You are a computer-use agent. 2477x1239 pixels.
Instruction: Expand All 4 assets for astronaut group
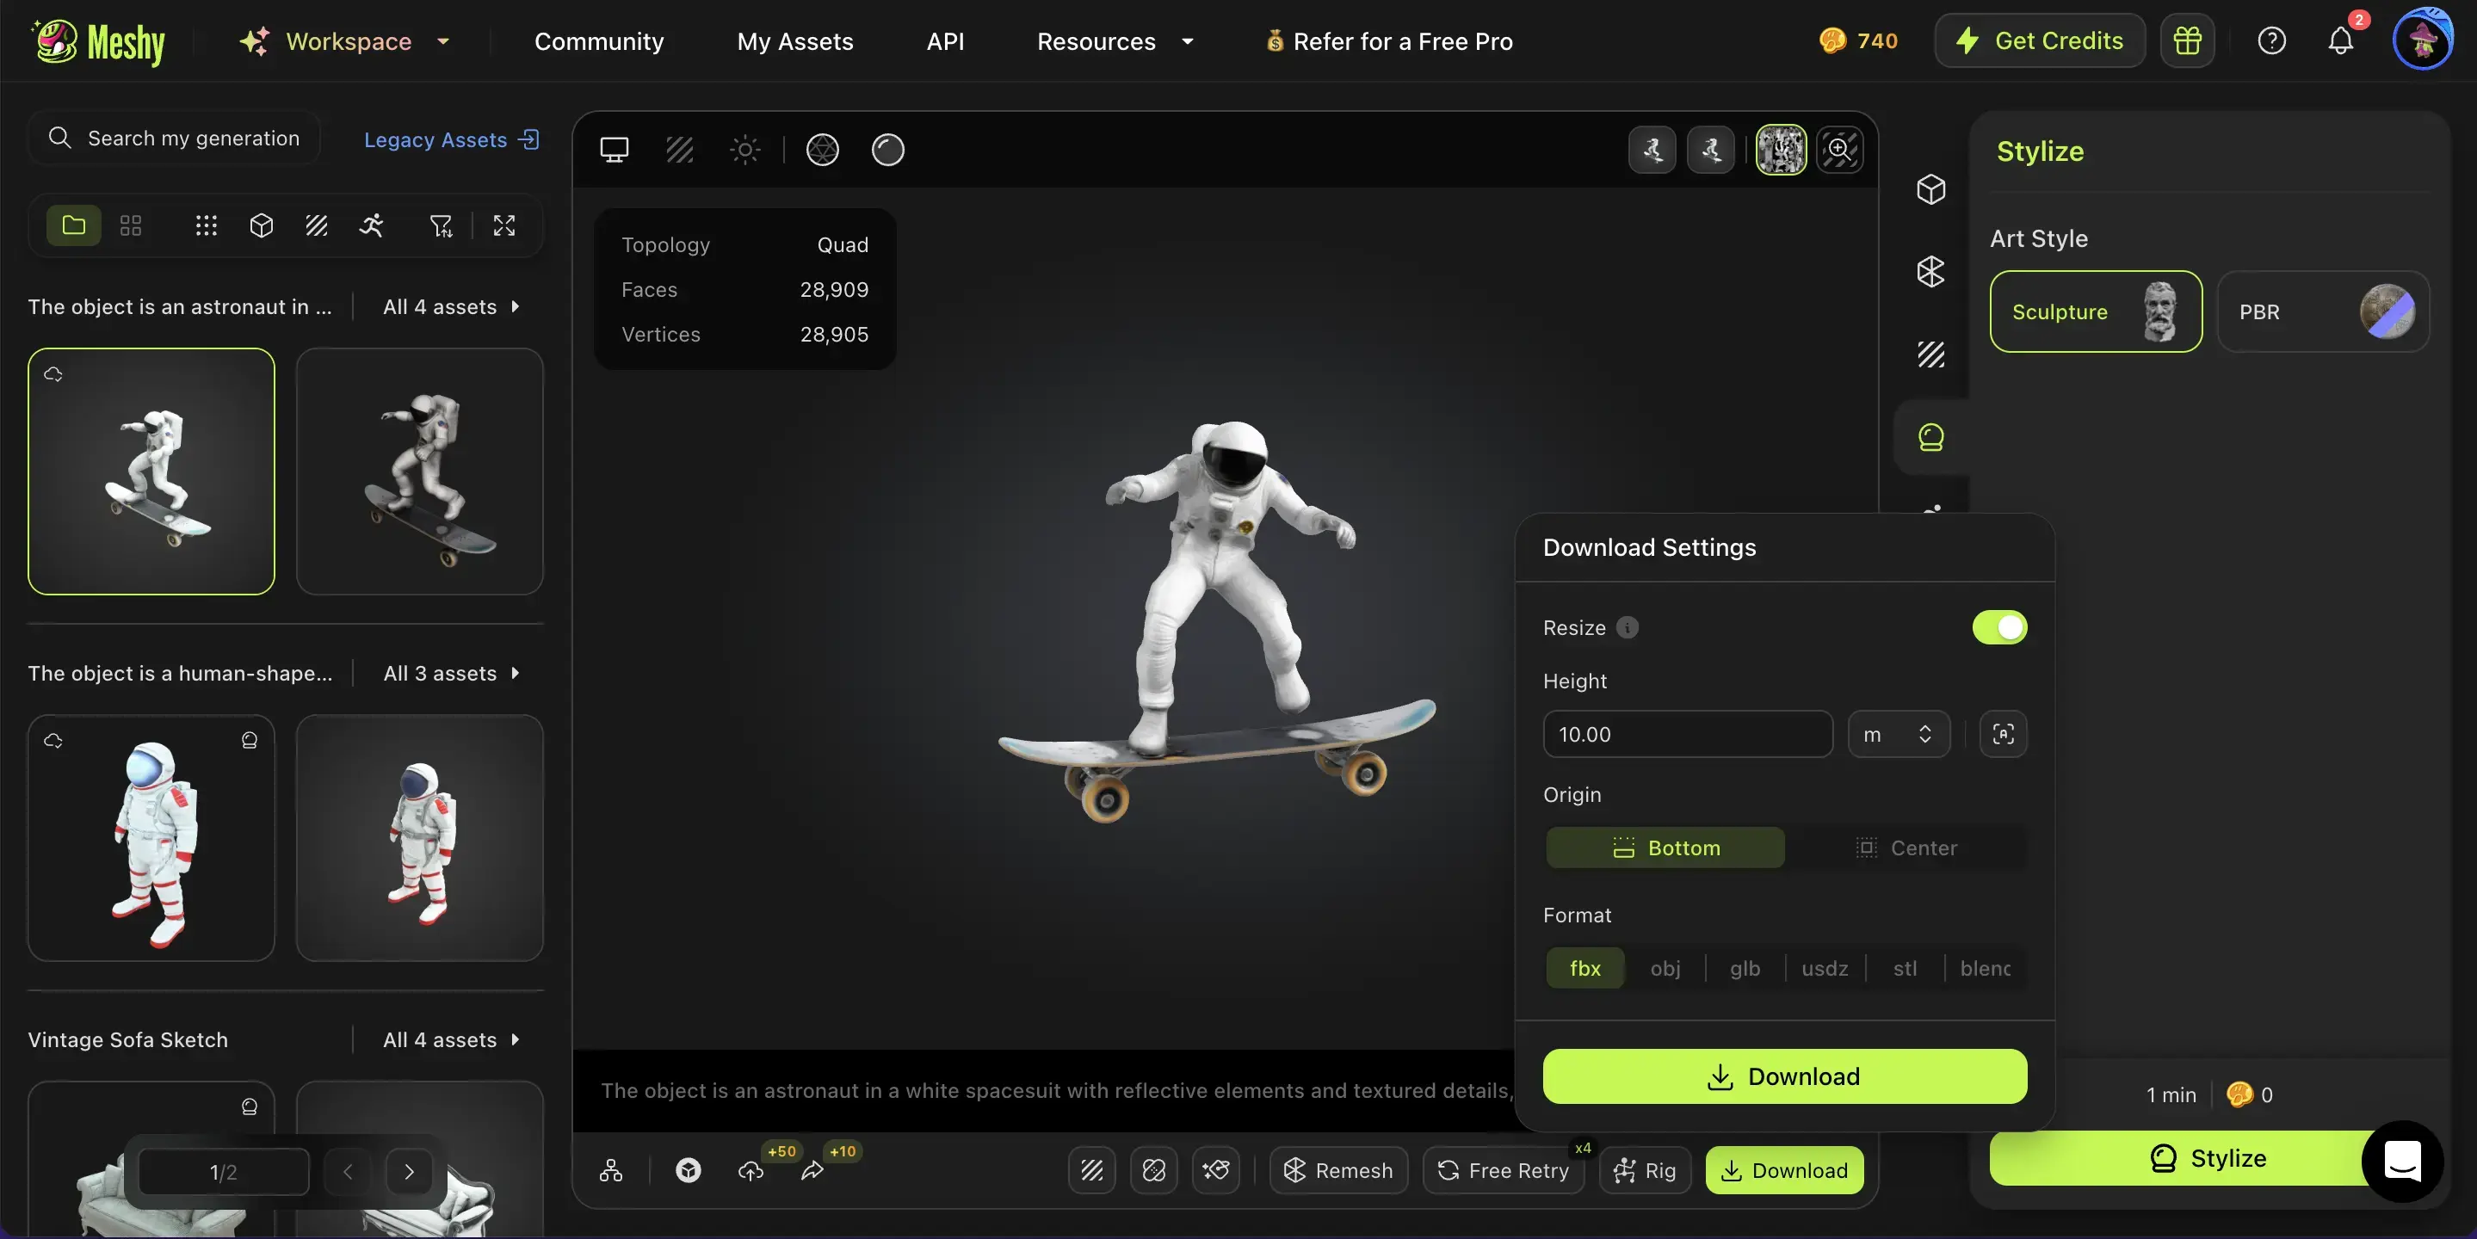click(451, 306)
